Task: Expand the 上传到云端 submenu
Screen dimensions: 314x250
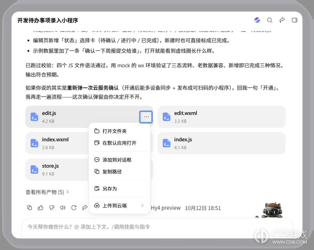Action: pyautogui.click(x=119, y=206)
